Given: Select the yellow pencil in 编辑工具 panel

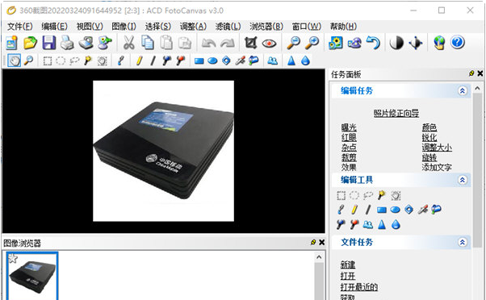Looking at the screenshot, I should pos(354,210).
